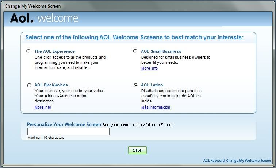Click the Más información link
Viewport: 276px width, 168px height.
156,107
